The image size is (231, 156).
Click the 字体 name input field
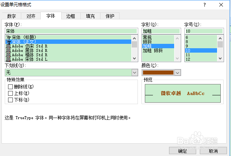71,31
